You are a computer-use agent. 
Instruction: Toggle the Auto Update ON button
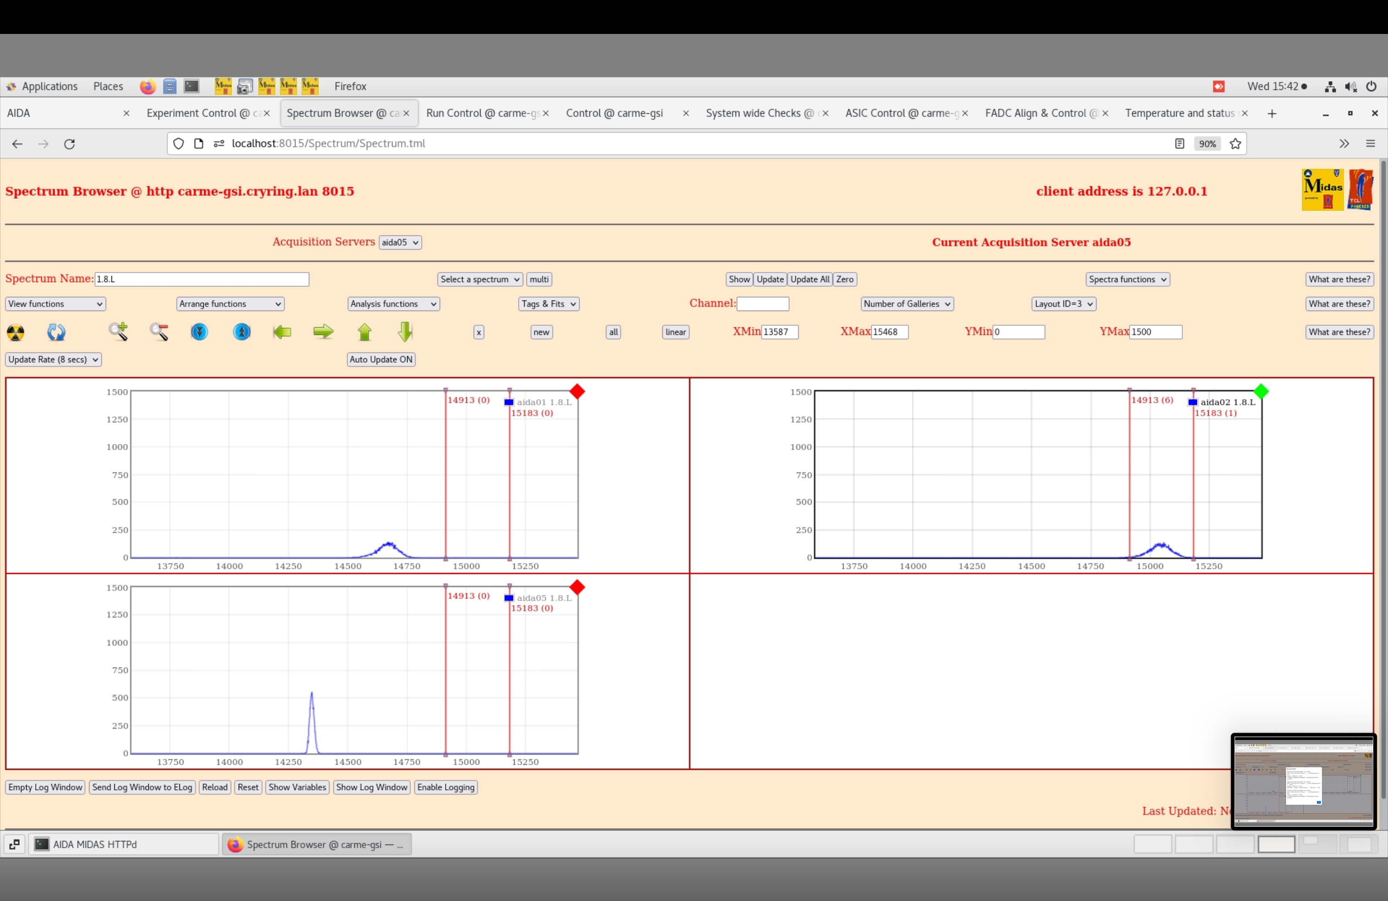(381, 360)
